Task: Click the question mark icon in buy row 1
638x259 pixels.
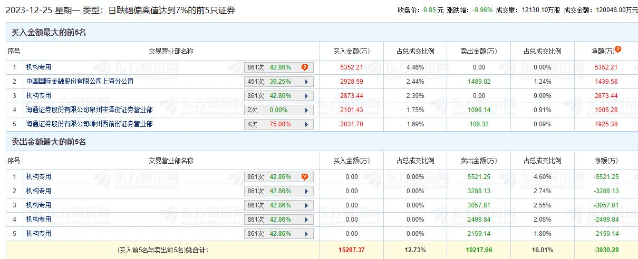Action: coord(305,67)
